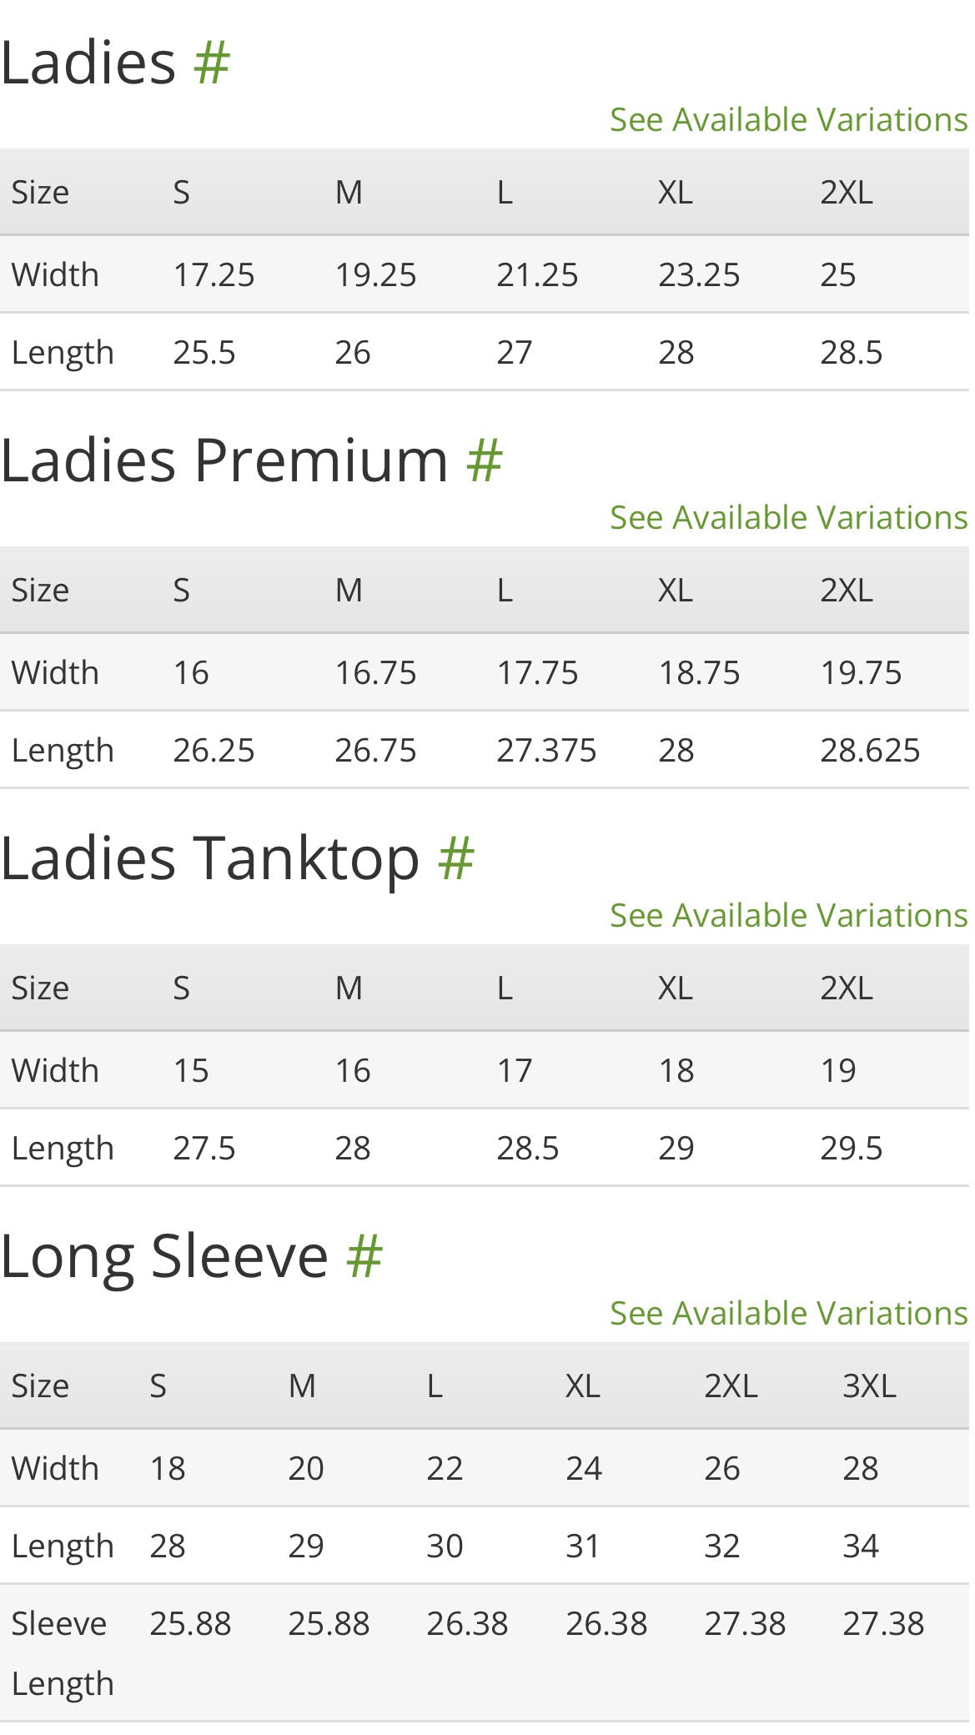Click the # anchor beside Ladies heading

[211, 63]
